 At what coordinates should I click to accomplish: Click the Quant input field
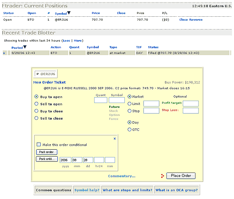pos(101,100)
